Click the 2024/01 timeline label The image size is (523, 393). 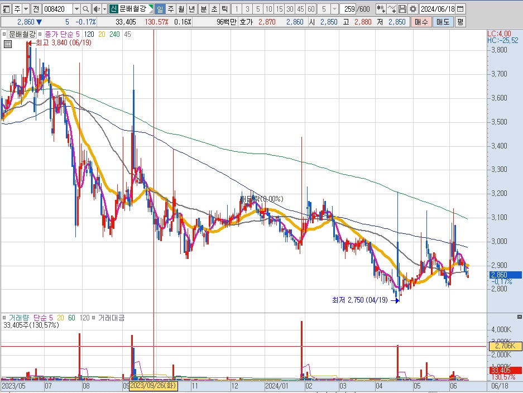tap(276, 386)
